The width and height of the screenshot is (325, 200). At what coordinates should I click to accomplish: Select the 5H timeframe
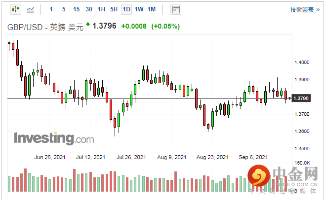(x=114, y=9)
